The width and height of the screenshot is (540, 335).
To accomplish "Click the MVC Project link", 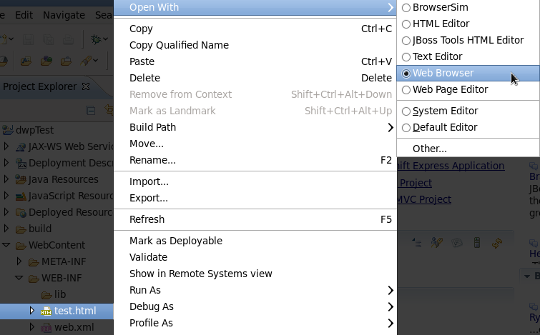I will [x=423, y=199].
